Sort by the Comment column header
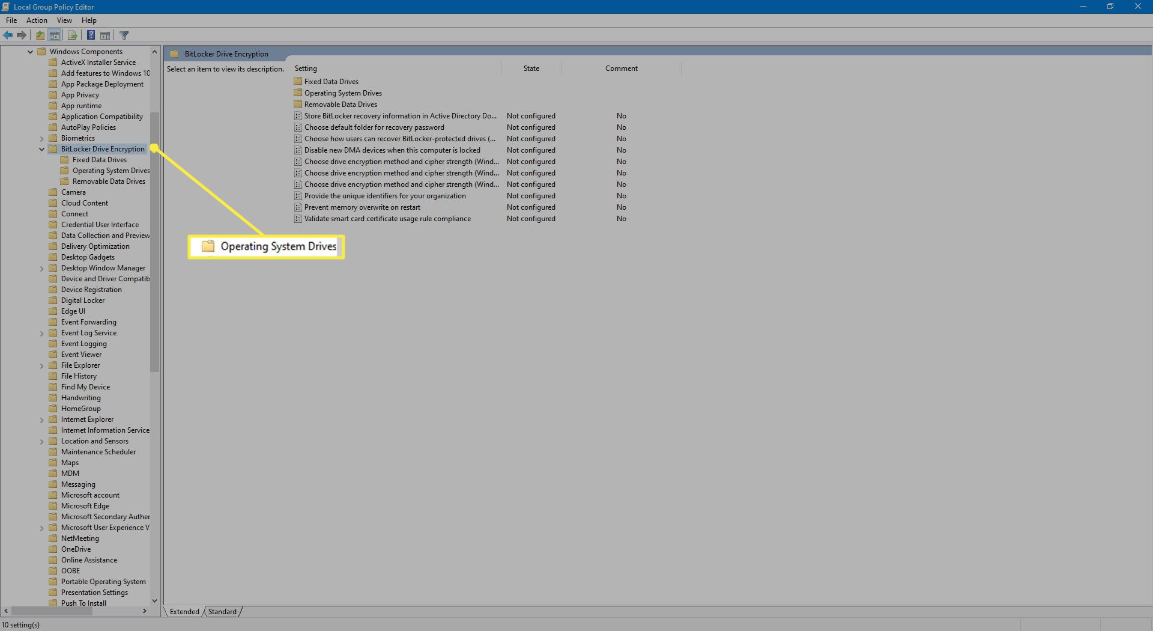This screenshot has width=1153, height=631. [x=622, y=69]
